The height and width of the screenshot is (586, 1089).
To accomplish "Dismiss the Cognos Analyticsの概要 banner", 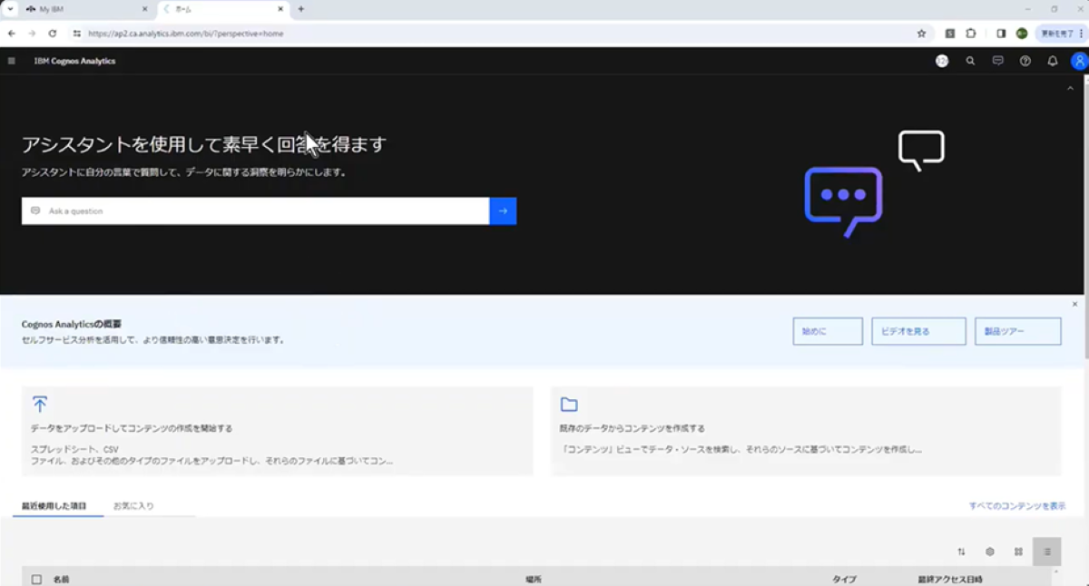I will point(1075,304).
